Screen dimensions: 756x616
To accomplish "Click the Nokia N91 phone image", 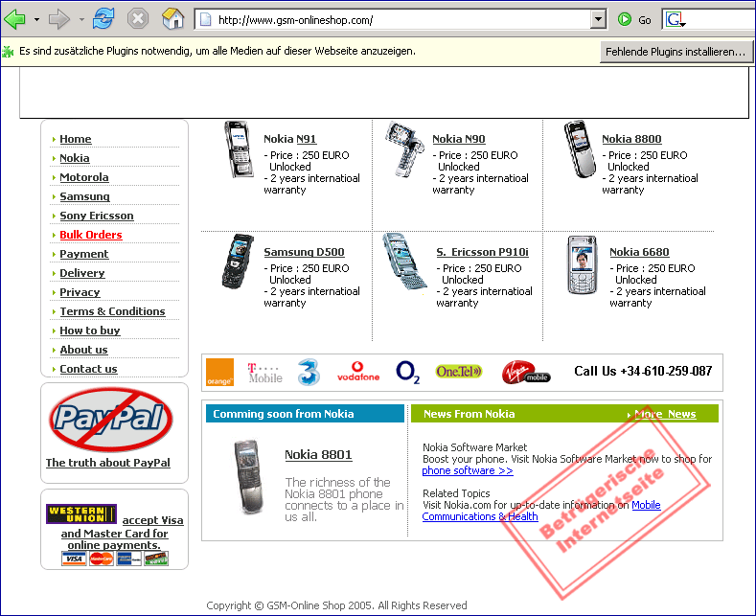I will [239, 149].
